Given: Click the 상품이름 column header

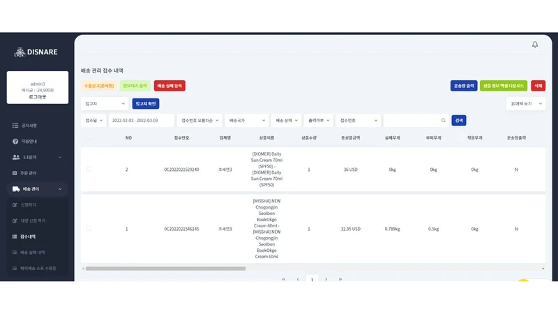Looking at the screenshot, I should pos(266,137).
